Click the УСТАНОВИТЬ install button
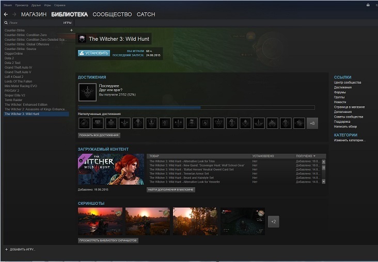The image size is (378, 262). pos(94,53)
